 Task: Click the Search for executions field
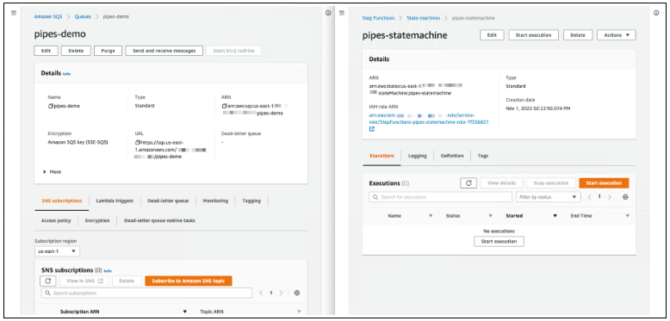click(x=440, y=197)
